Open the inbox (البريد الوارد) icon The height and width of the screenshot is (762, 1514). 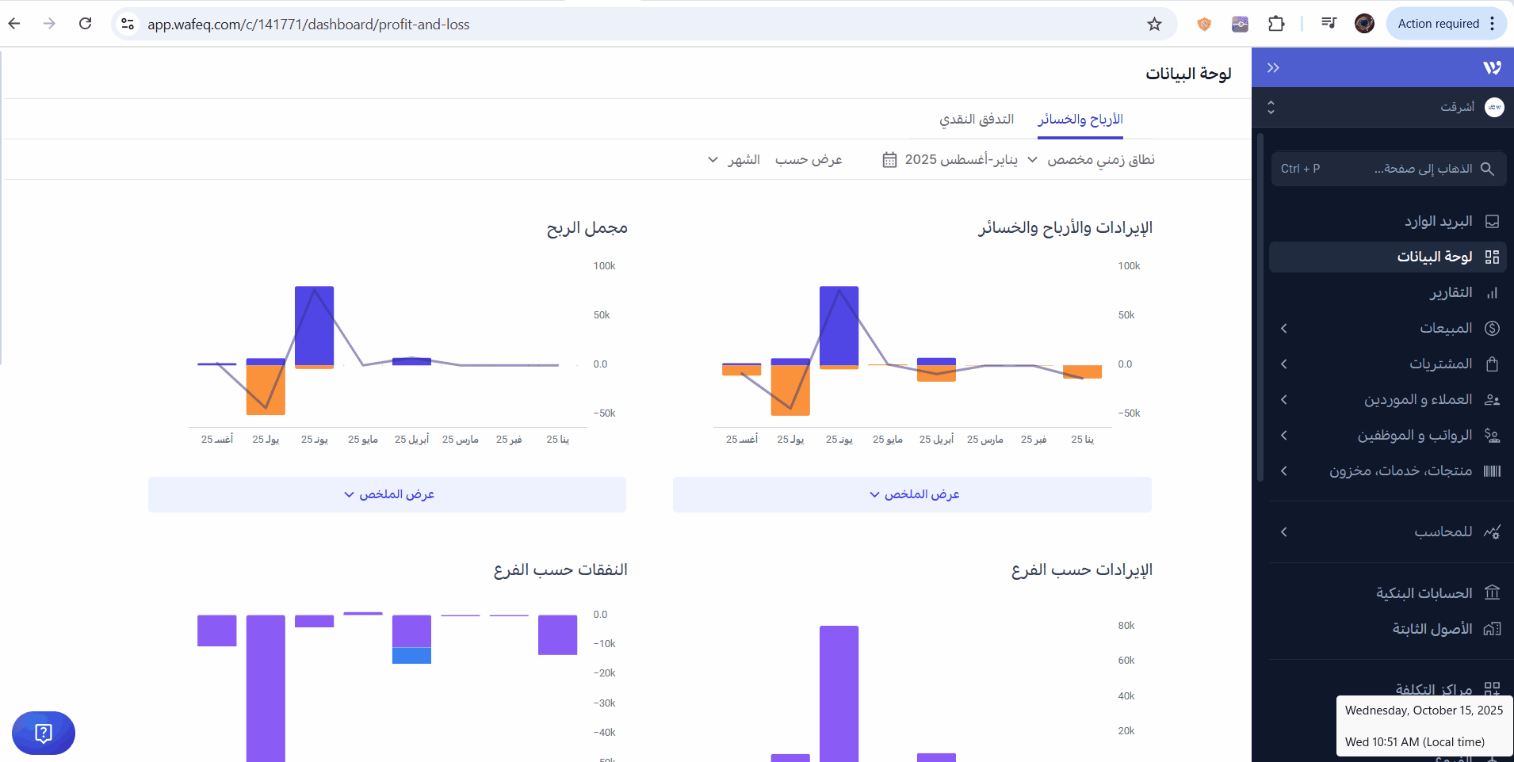1492,222
